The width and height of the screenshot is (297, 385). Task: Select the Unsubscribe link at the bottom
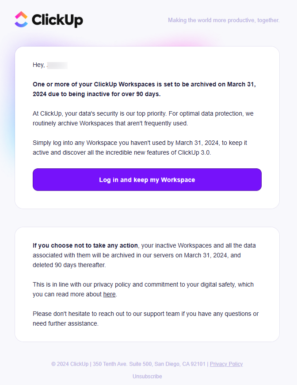147,376
